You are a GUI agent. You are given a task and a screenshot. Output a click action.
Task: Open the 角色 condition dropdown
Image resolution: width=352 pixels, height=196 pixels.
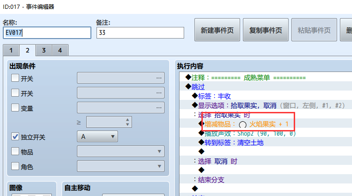121,166
